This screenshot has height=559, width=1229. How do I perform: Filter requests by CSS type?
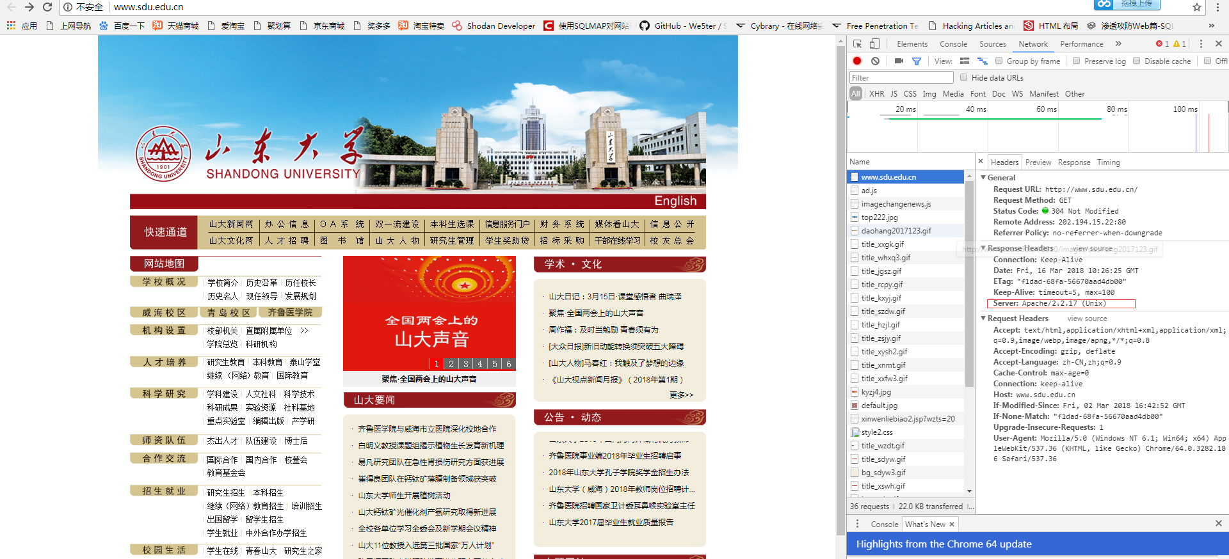coord(910,93)
